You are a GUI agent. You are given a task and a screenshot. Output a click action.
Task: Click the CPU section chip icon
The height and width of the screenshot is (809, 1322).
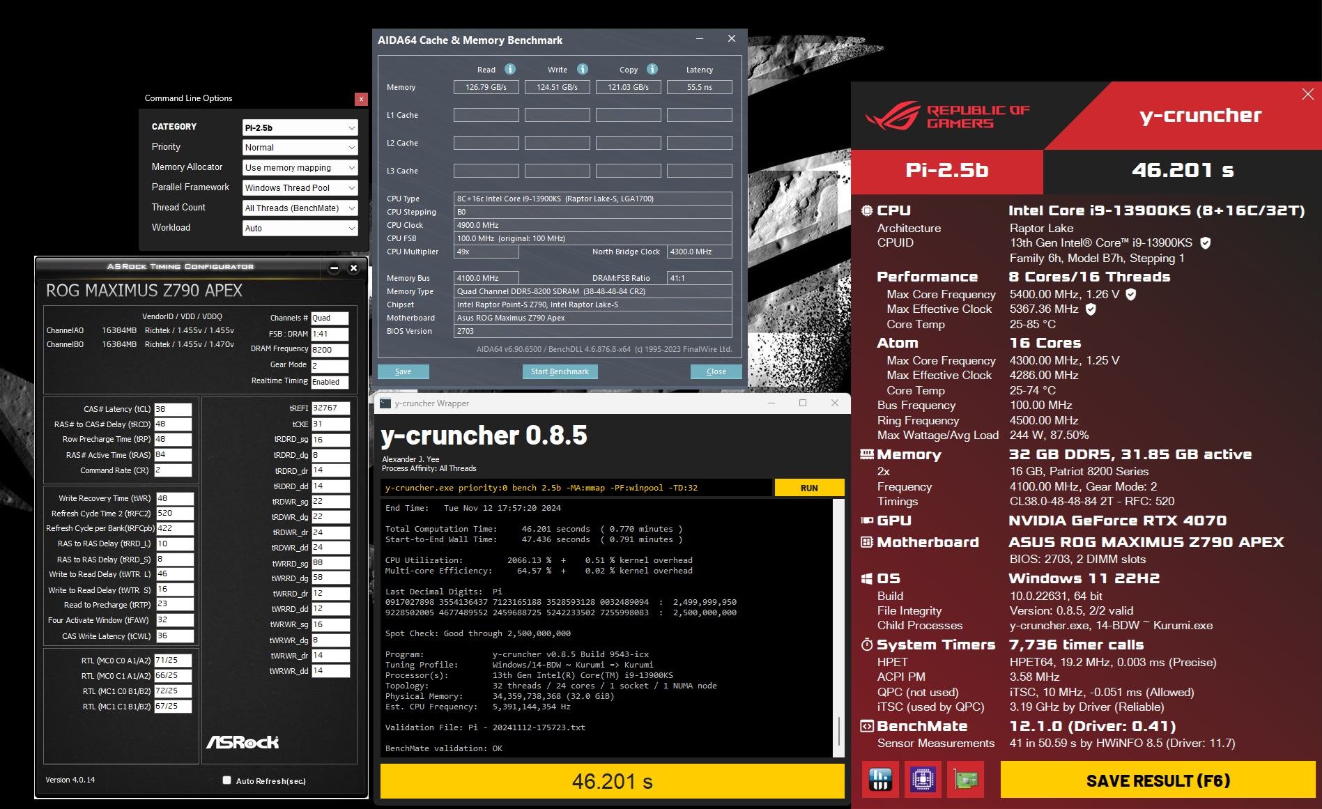867,210
